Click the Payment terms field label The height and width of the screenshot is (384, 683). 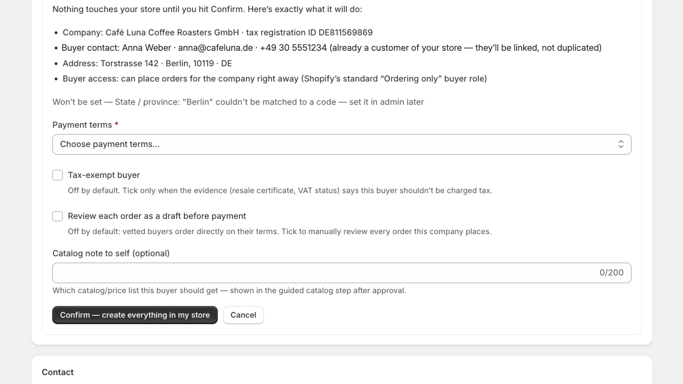pos(82,125)
